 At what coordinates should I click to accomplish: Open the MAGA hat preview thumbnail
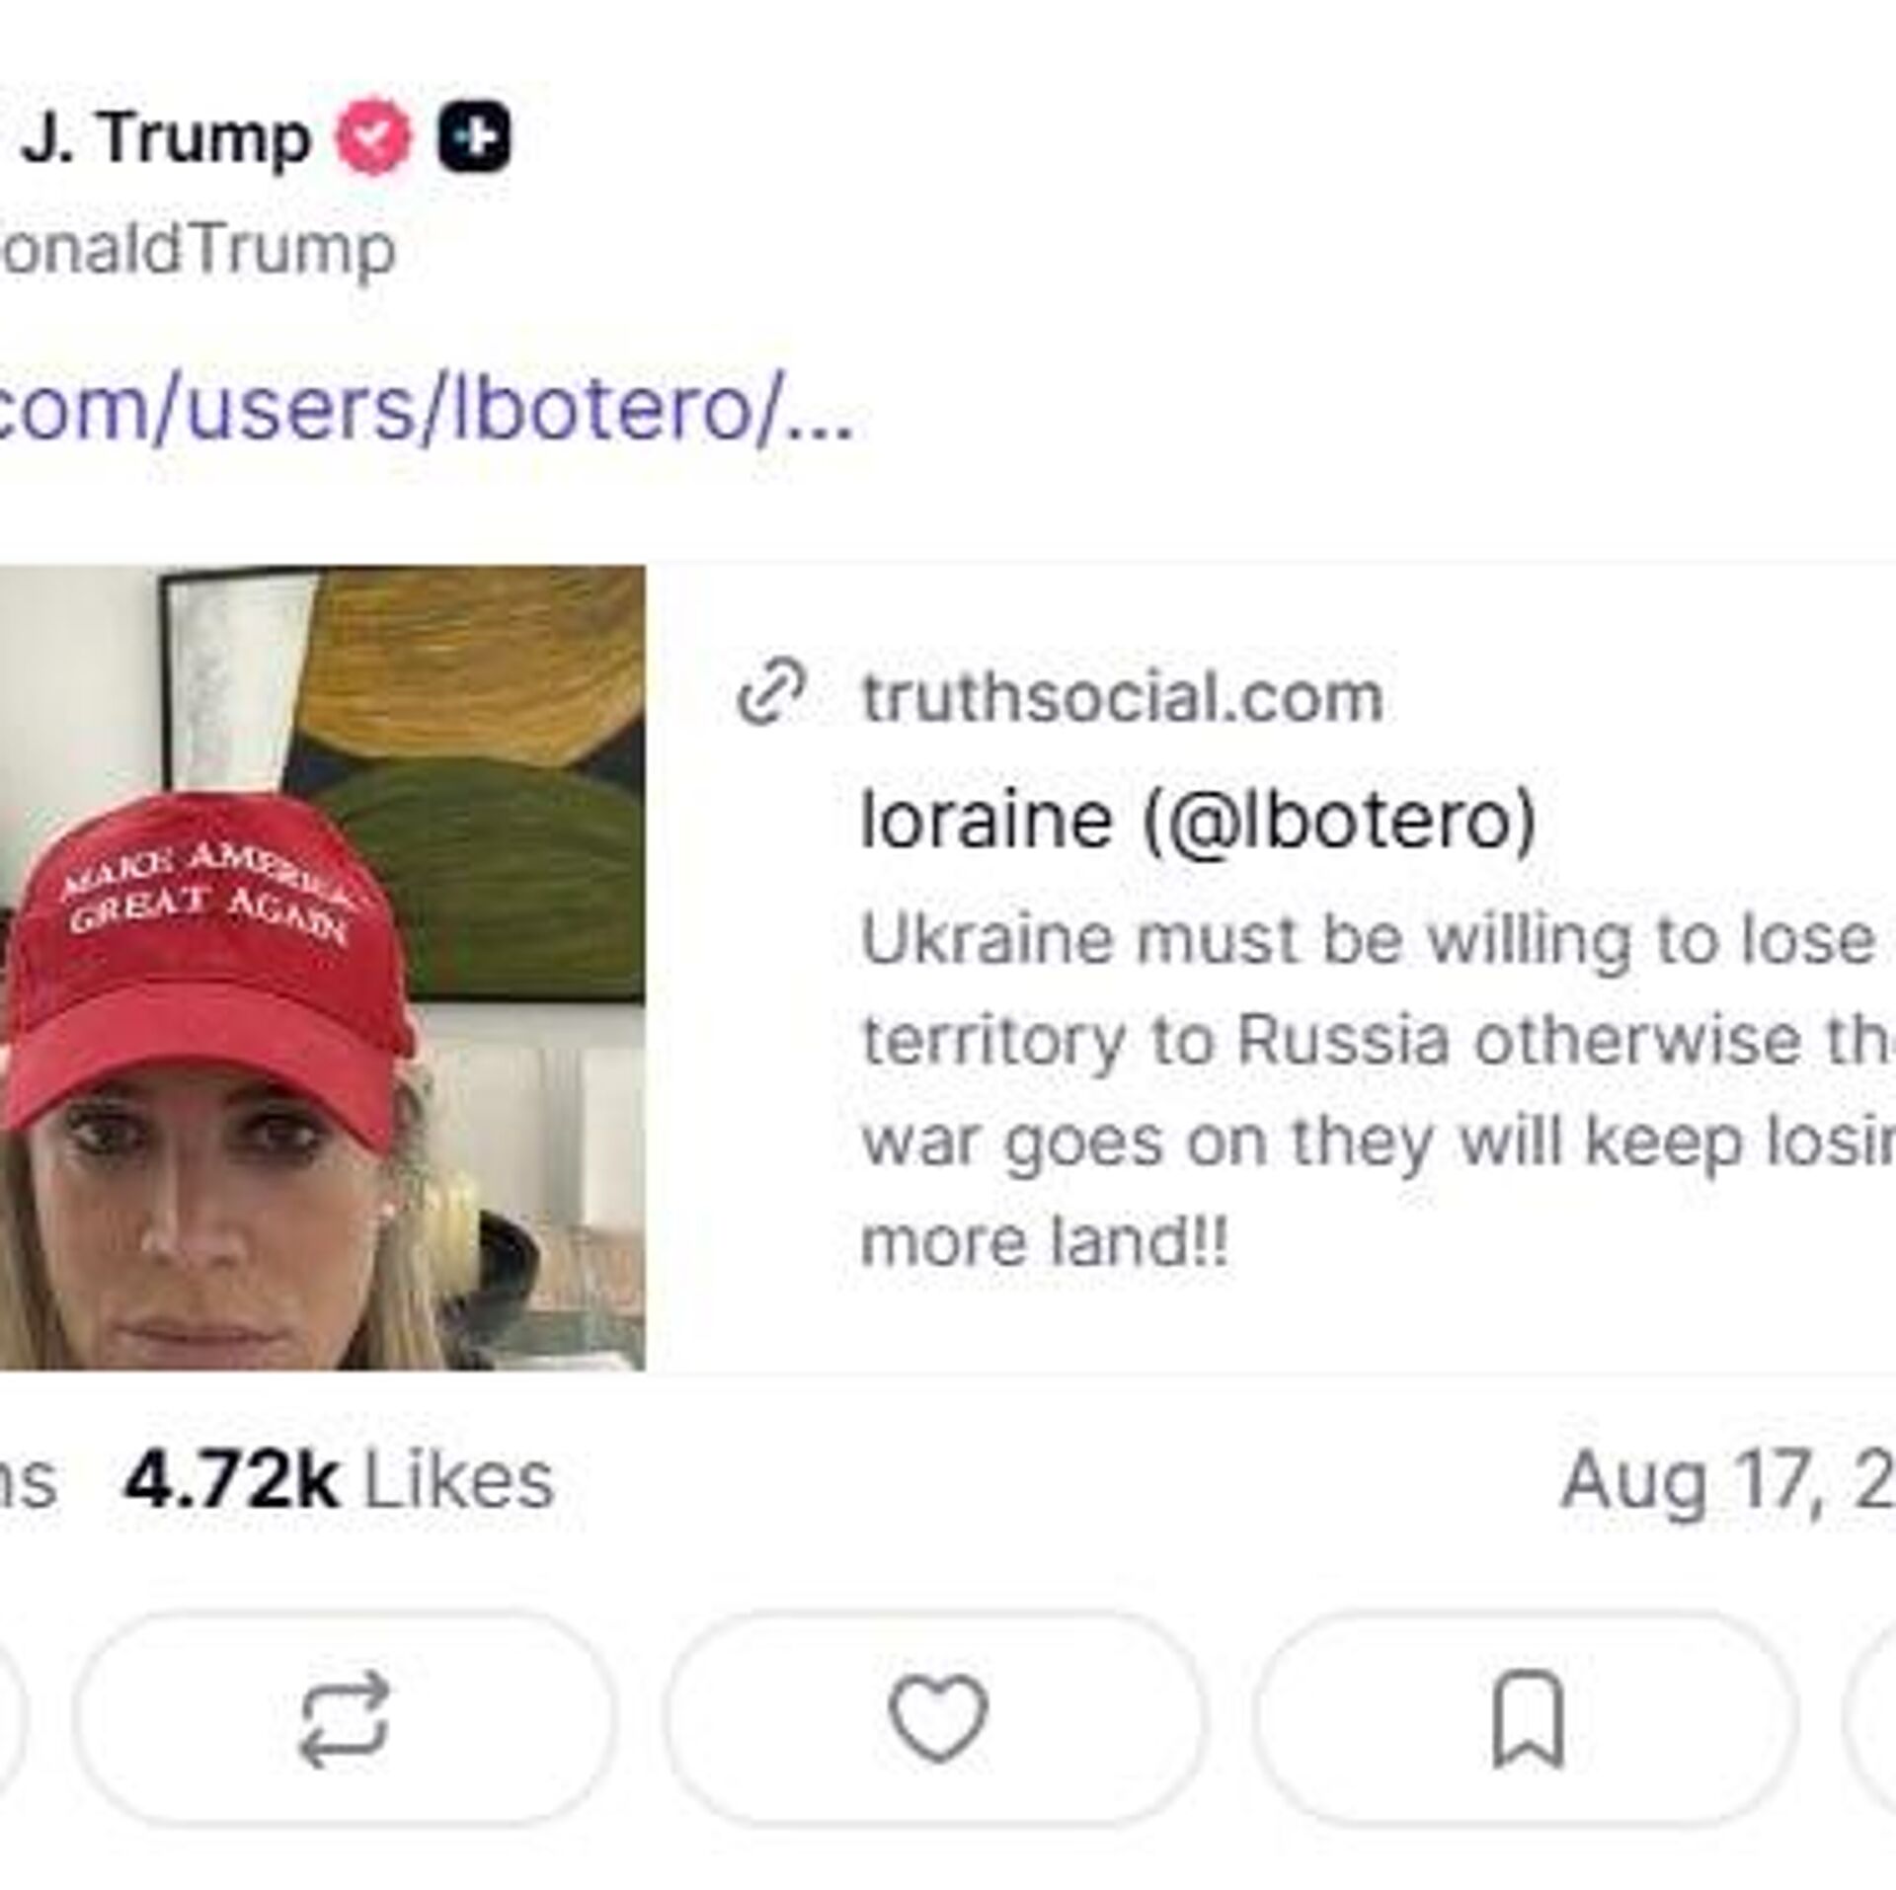322,968
